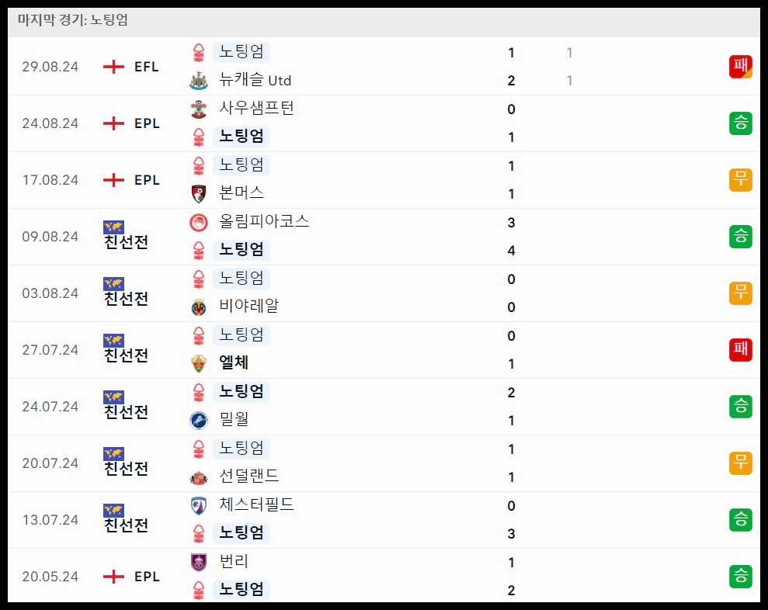The width and height of the screenshot is (768, 610).
Task: Click the red 패 badge for 29.08.24 match
Action: [x=741, y=67]
